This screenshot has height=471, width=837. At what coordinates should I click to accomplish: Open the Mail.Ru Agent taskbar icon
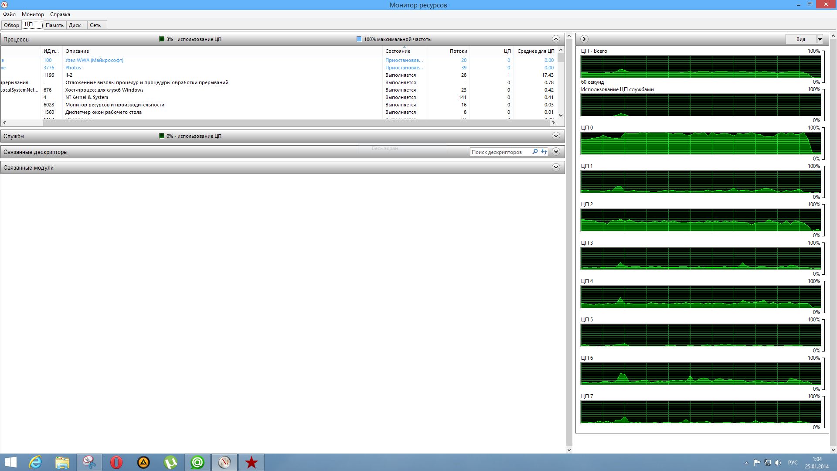(x=197, y=462)
